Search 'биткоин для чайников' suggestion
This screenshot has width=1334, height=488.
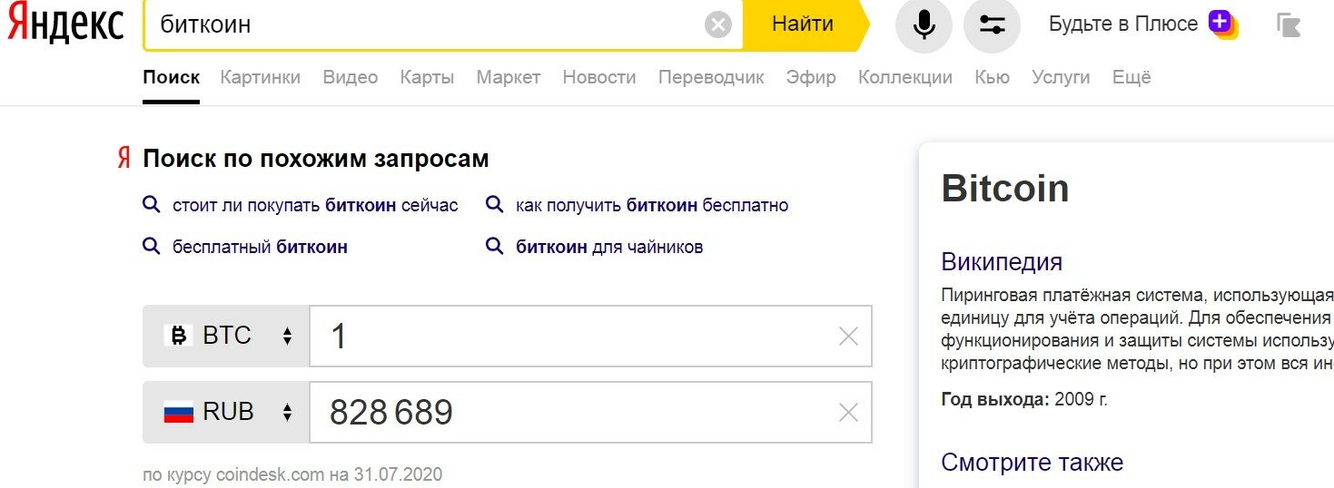(x=608, y=247)
